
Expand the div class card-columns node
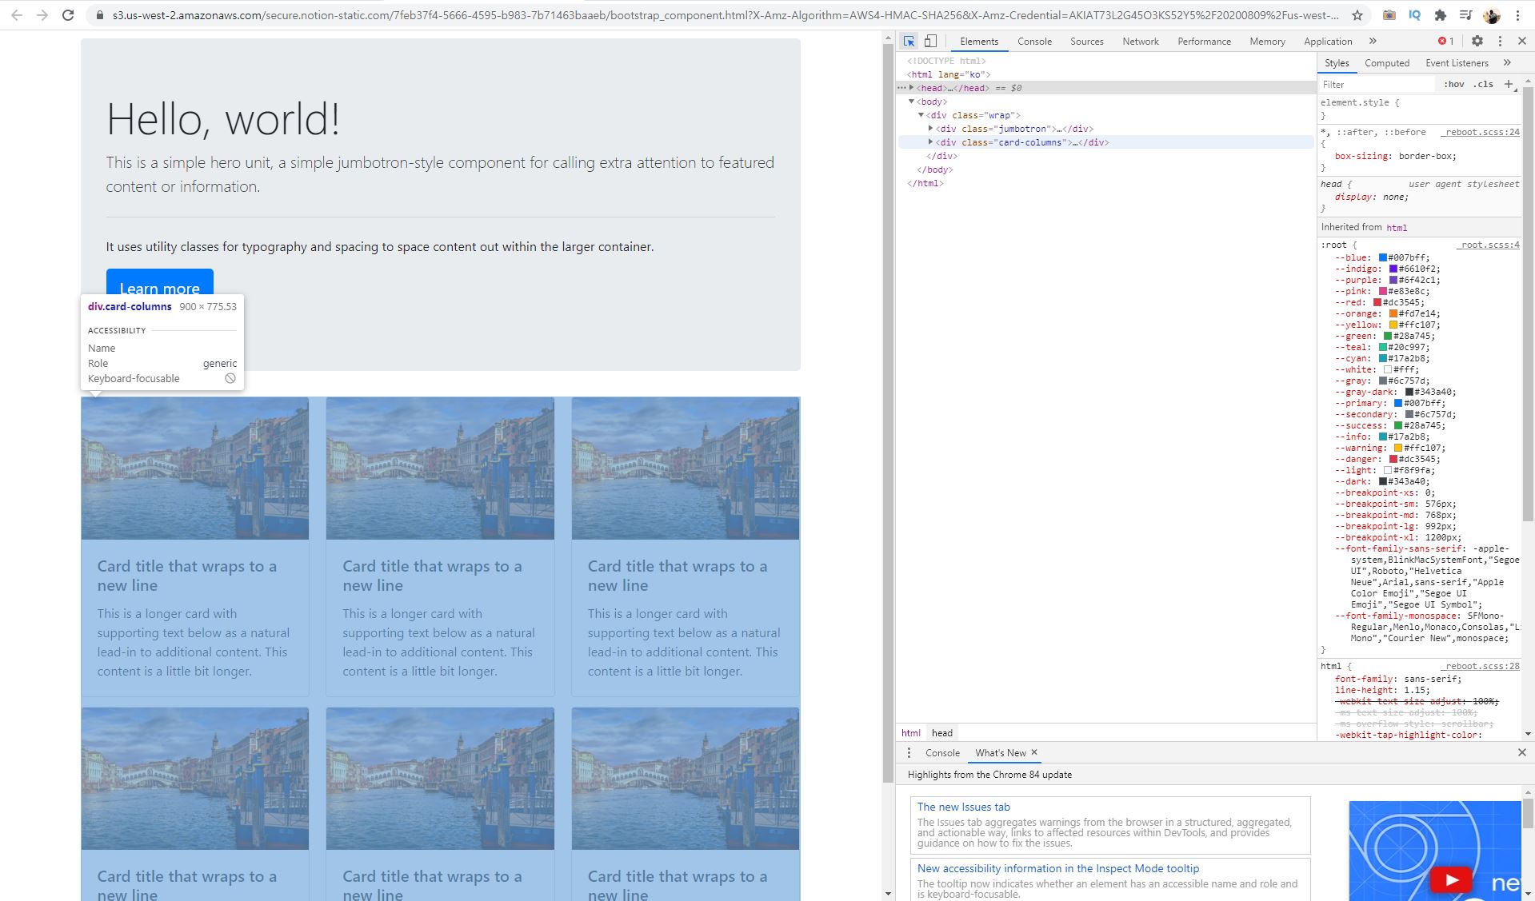click(x=930, y=142)
